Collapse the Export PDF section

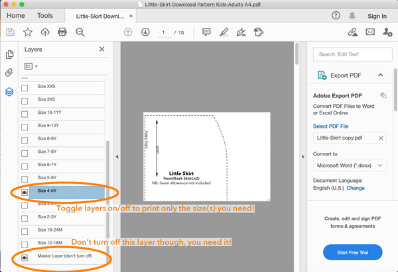(x=381, y=75)
